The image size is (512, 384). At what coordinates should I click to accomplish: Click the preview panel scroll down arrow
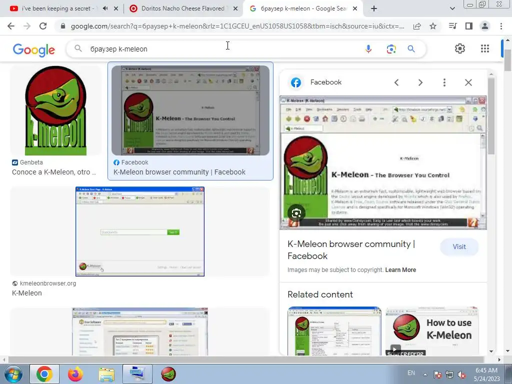[491, 351]
